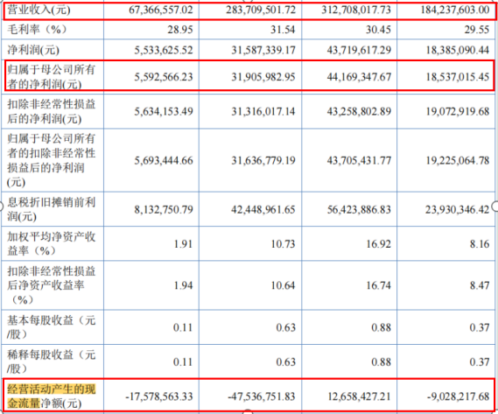Click the ROE value 16.92
Viewport: 498px width, 414px height.
(x=378, y=243)
